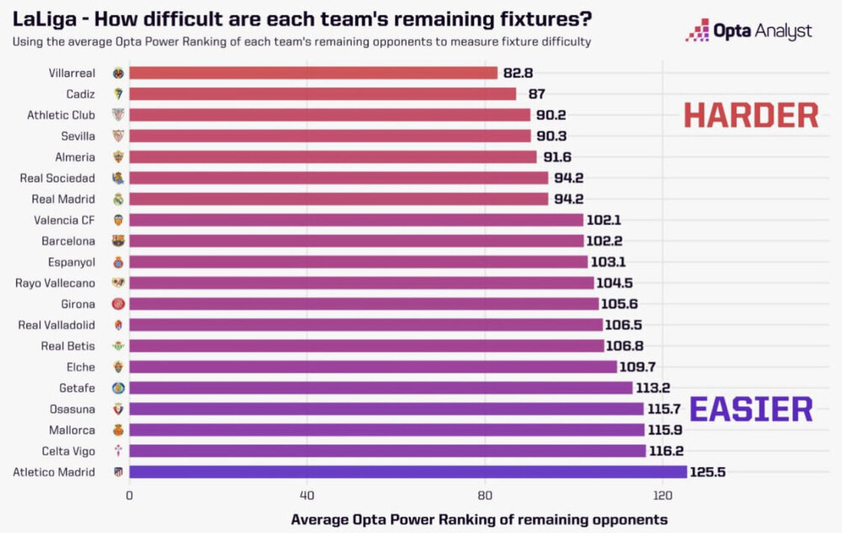Screen dimensions: 842x533
Task: Click the Rayo Vallecano team label
Action: click(x=55, y=283)
